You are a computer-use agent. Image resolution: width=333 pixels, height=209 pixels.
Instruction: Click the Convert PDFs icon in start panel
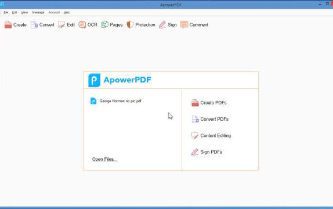[x=195, y=119]
